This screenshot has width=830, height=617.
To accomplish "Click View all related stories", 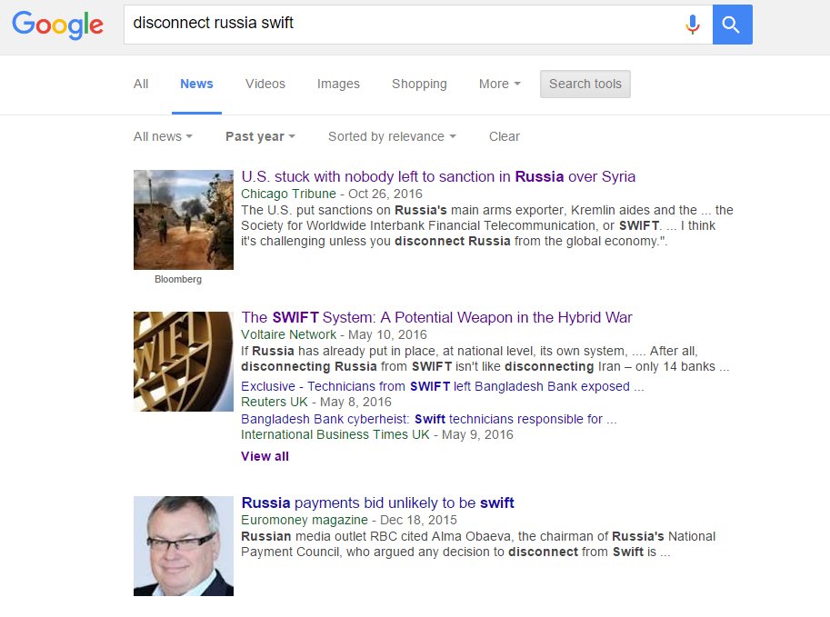I will click(265, 456).
